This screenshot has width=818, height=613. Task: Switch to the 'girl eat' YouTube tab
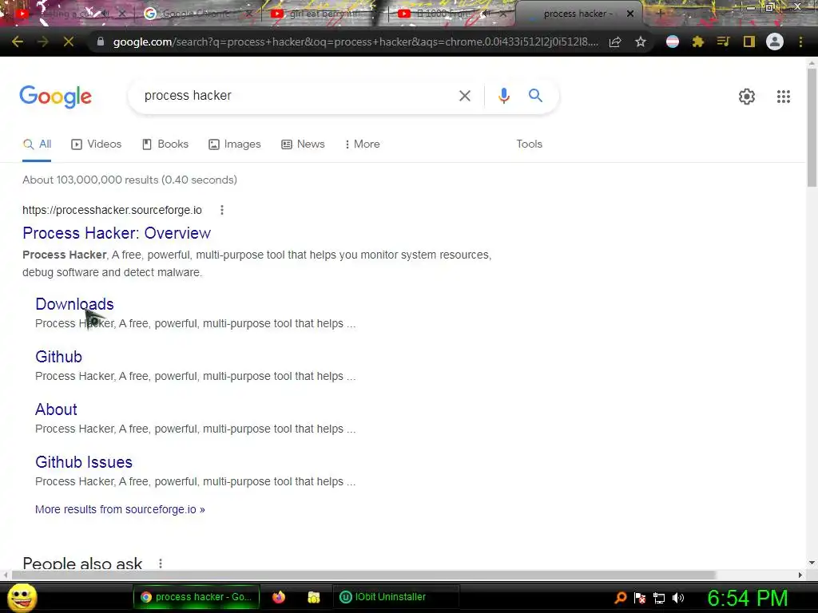tap(324, 14)
